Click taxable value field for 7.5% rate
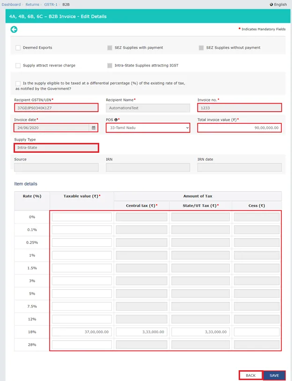Image resolution: width=292 pixels, height=381 pixels. (82, 306)
